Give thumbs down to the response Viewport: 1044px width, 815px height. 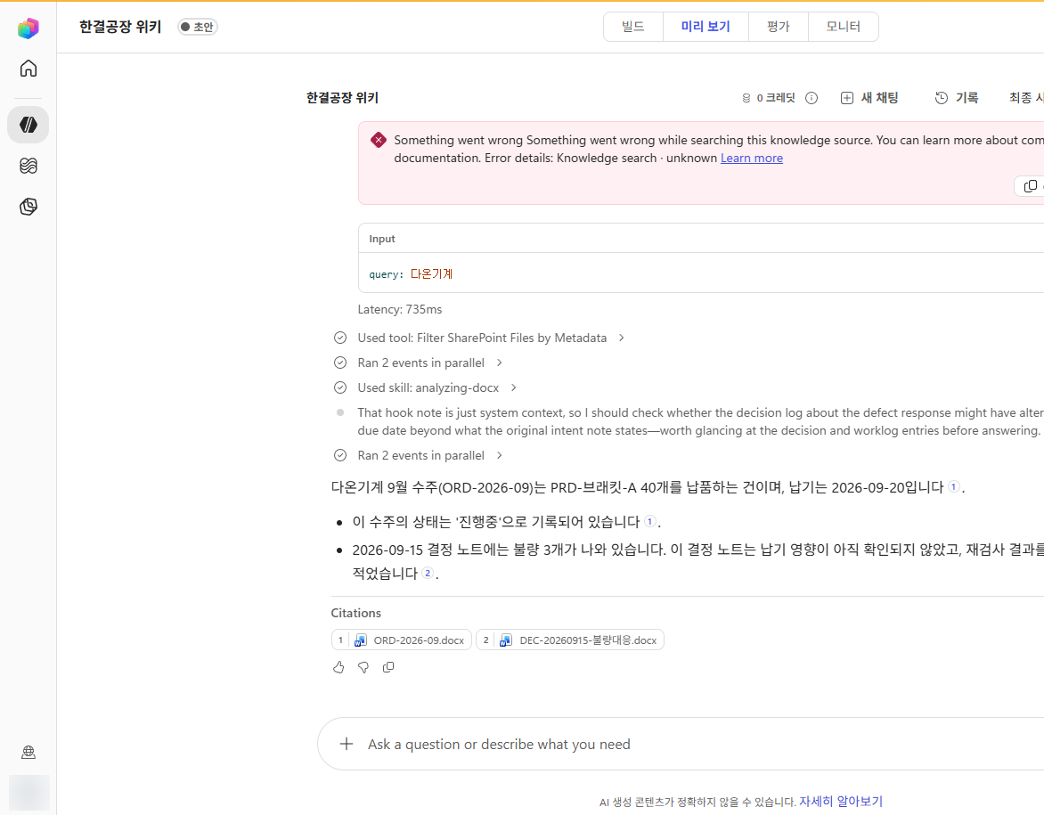coord(363,667)
